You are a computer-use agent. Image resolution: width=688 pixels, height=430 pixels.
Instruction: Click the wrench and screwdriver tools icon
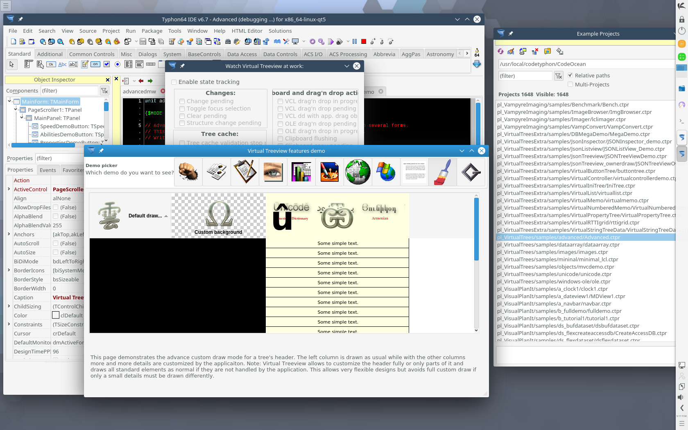click(x=286, y=41)
